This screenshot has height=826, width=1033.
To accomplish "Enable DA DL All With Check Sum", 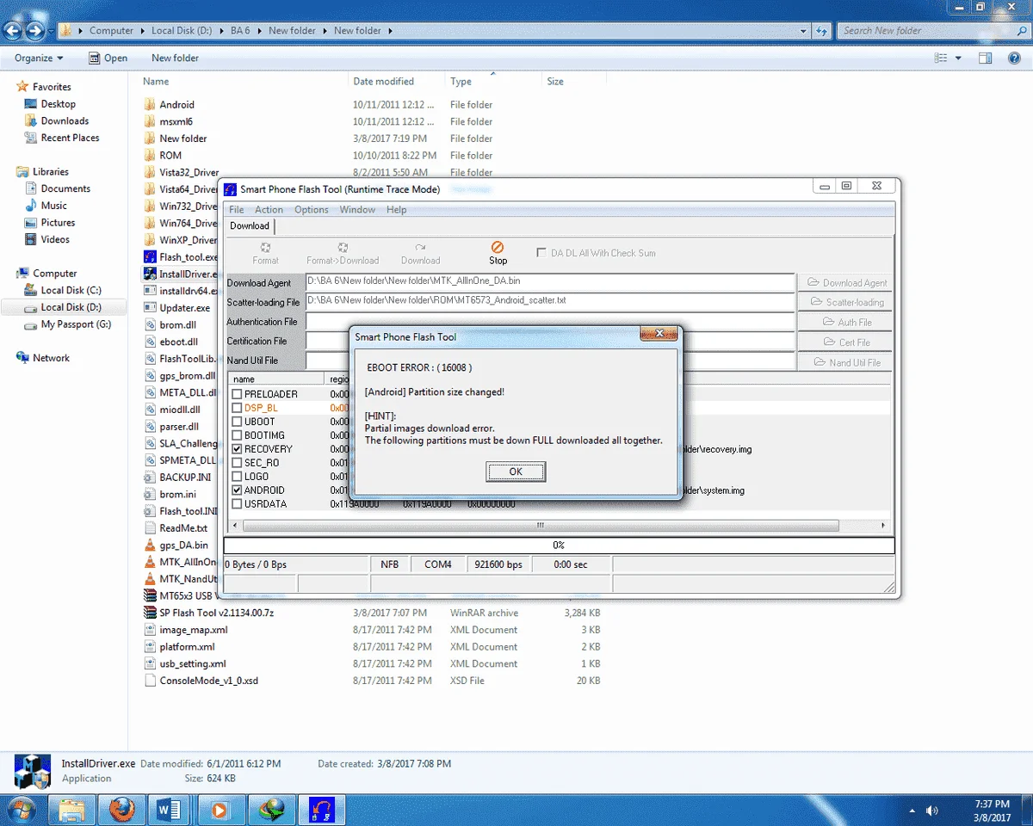I will tap(541, 253).
